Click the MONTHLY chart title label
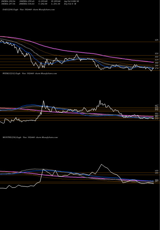The width and height of the screenshot is (160, 230). point(30,137)
